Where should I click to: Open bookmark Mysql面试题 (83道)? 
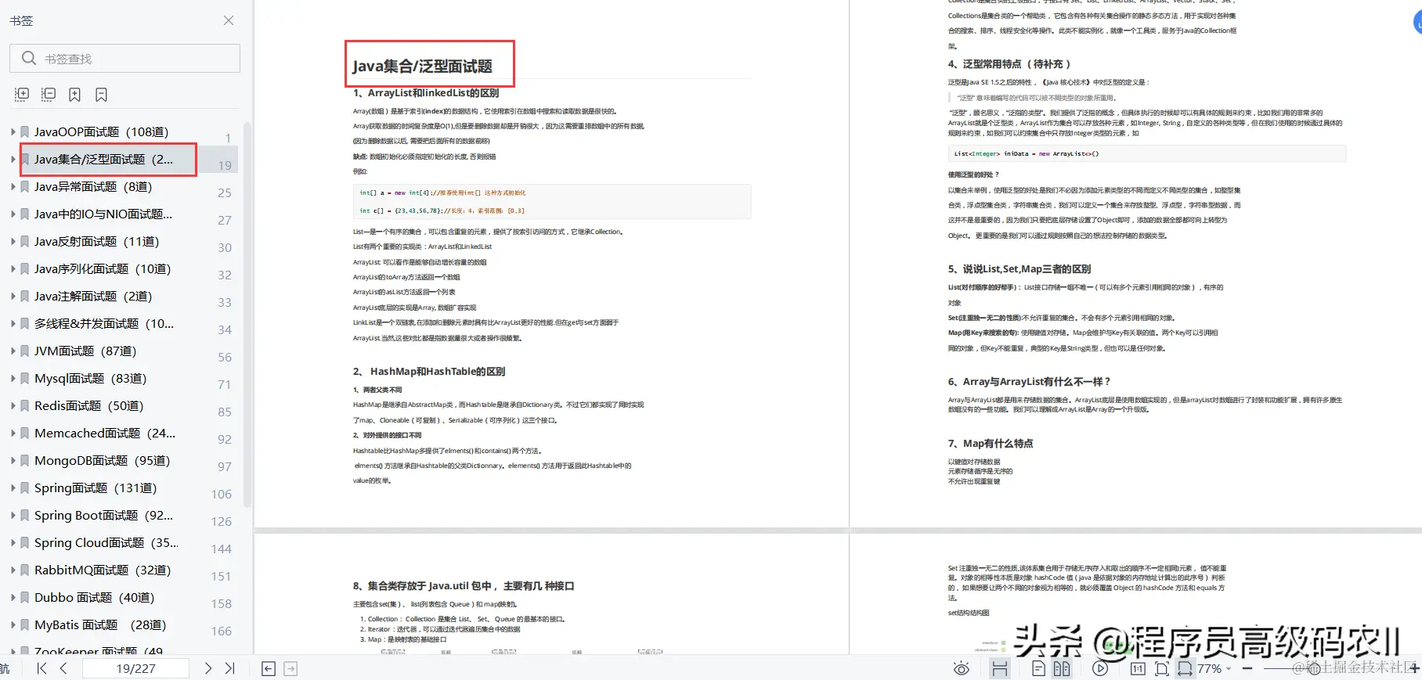90,378
